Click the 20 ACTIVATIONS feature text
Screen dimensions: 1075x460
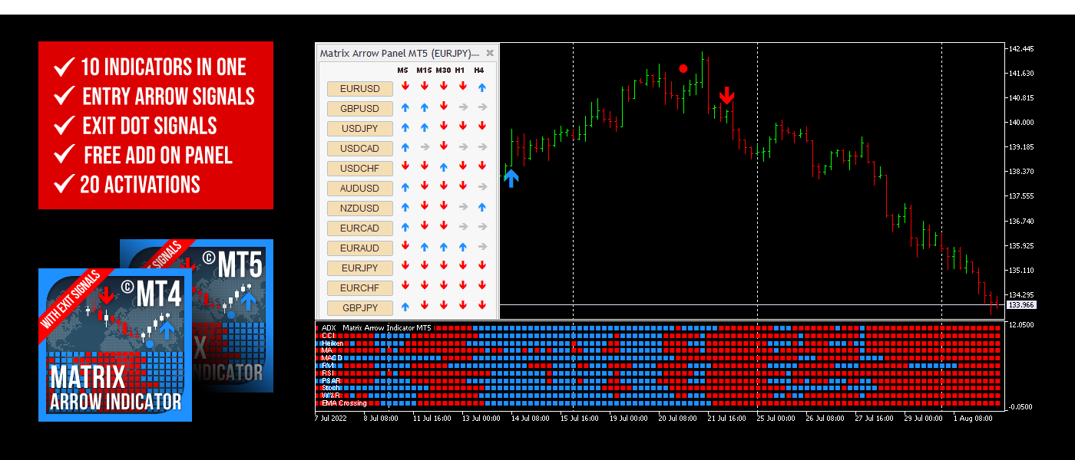(x=140, y=185)
